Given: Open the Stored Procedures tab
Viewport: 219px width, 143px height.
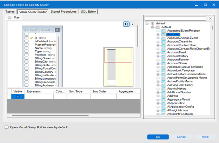Looking at the screenshot, I should coord(64,12).
